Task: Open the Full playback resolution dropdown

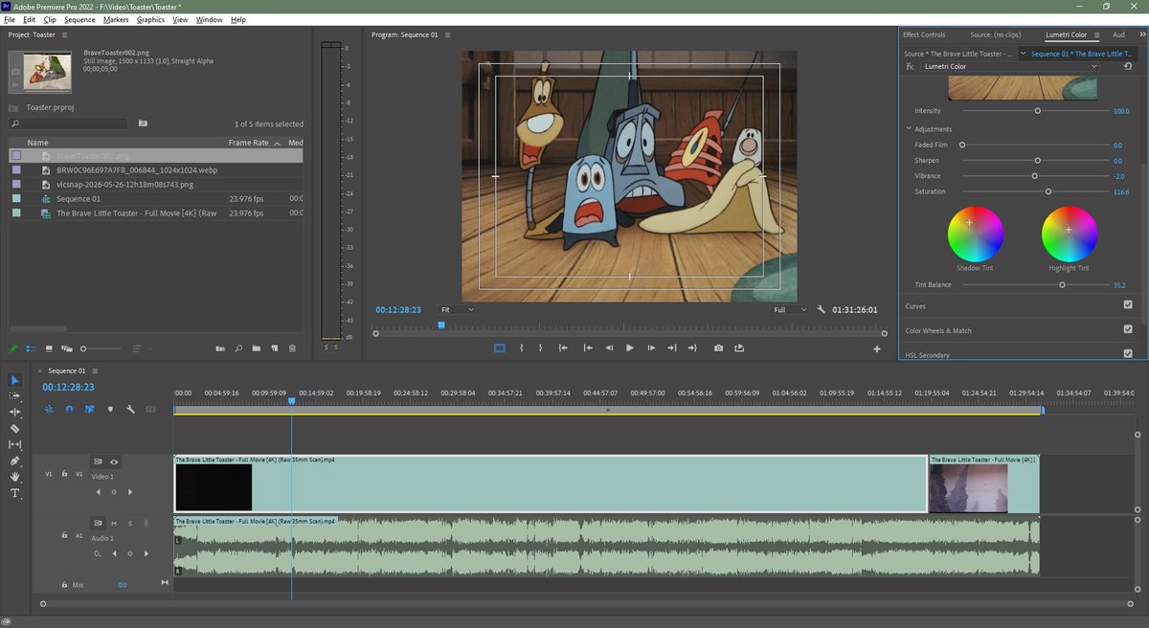Action: (x=792, y=310)
